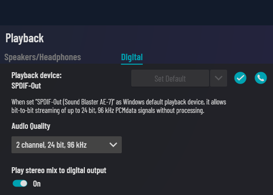
Task: Click the teal underline beneath Digital
Action: click(x=132, y=64)
